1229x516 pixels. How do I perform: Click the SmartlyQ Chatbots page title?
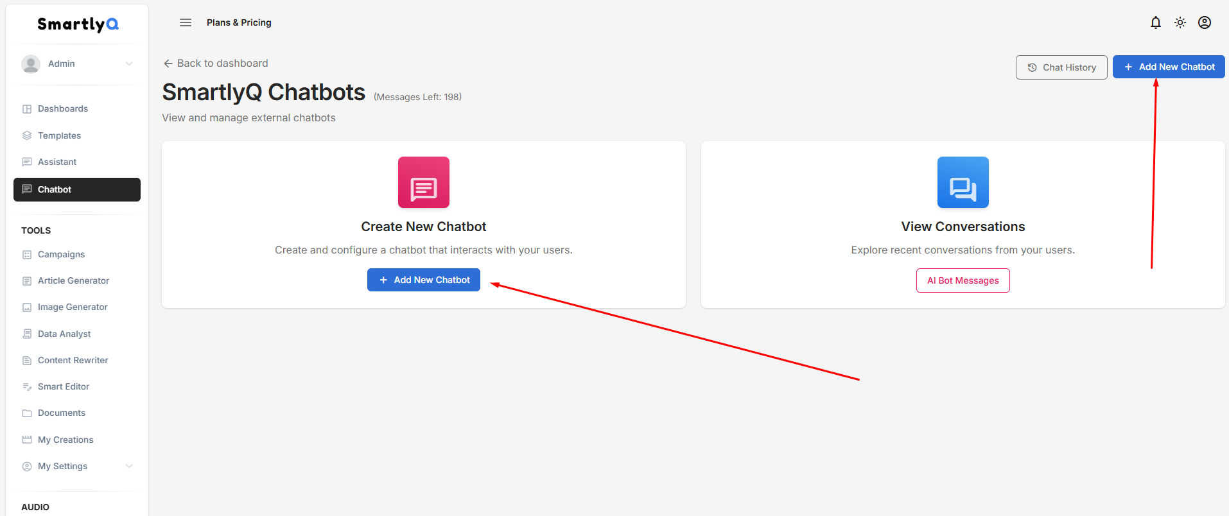(263, 92)
